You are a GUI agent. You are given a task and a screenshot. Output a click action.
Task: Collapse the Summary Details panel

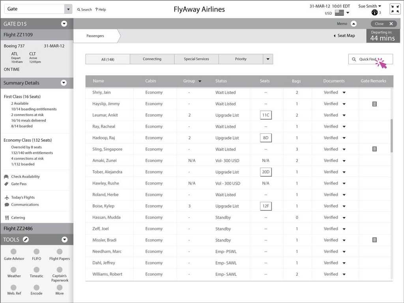click(63, 83)
